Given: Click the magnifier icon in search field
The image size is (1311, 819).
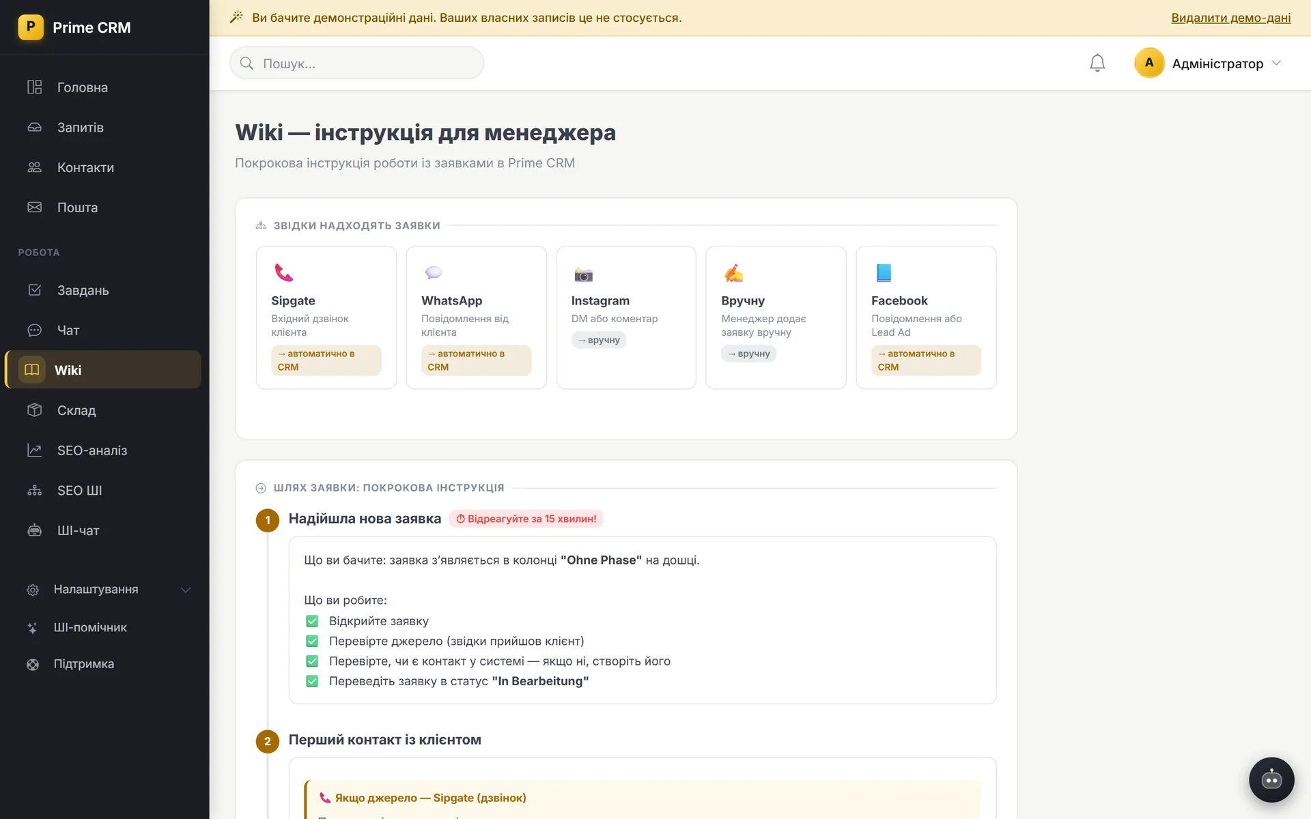Looking at the screenshot, I should tap(247, 63).
